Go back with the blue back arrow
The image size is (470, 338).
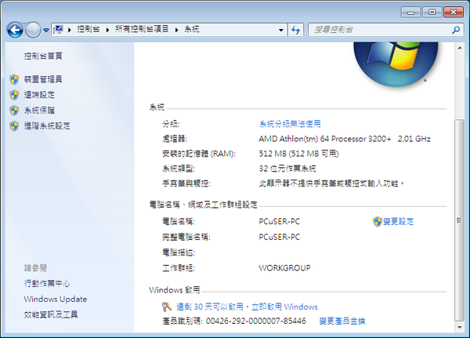(15, 30)
